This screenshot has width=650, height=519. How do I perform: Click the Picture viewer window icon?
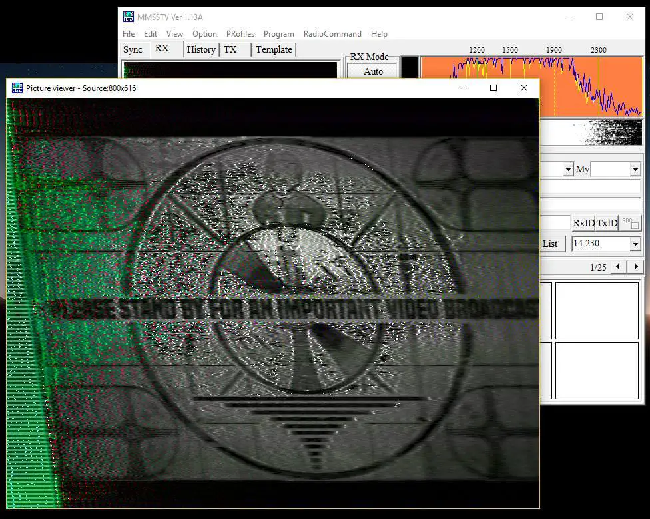tap(17, 88)
